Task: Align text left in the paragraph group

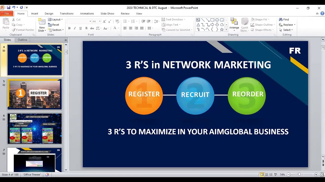Action: (x=125, y=28)
